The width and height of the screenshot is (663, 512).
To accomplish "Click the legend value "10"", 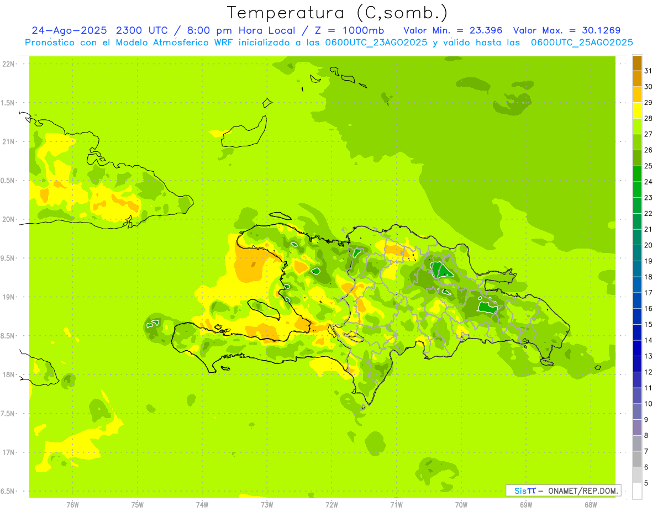I will (648, 404).
